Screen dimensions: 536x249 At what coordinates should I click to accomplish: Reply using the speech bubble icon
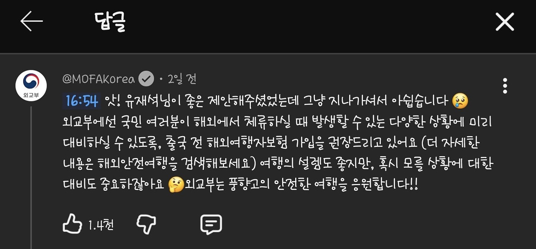click(x=211, y=225)
